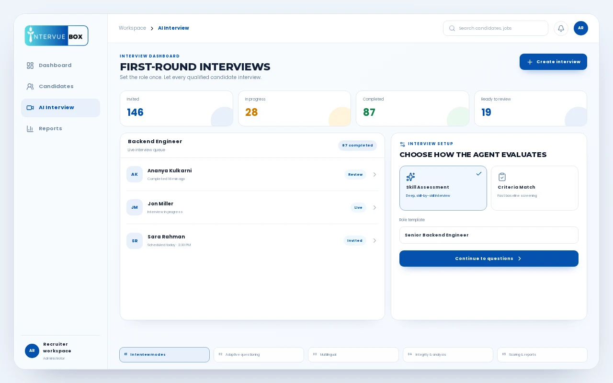Screen dimensions: 613x383
Task: Click the Criteria Match clipboard icon
Action: [502, 177]
